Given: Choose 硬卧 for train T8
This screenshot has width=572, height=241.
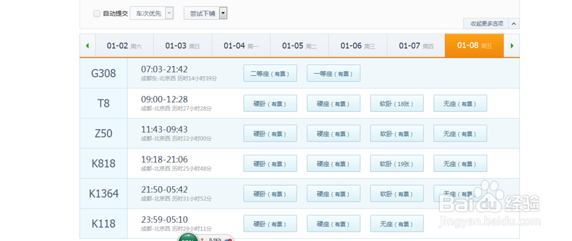Looking at the screenshot, I should (271, 103).
